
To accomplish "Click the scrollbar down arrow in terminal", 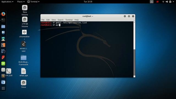I will [134, 76].
